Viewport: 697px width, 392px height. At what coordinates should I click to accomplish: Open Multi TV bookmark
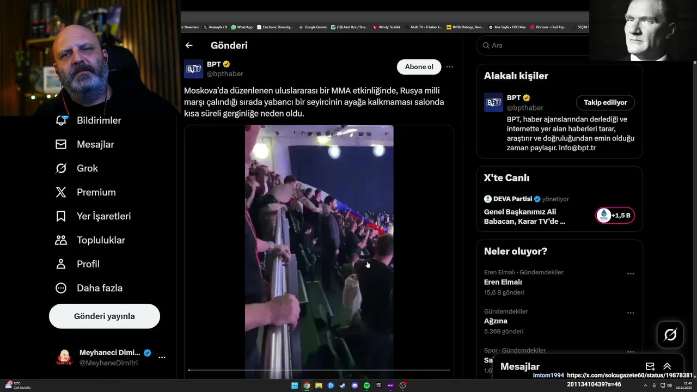pos(423,27)
